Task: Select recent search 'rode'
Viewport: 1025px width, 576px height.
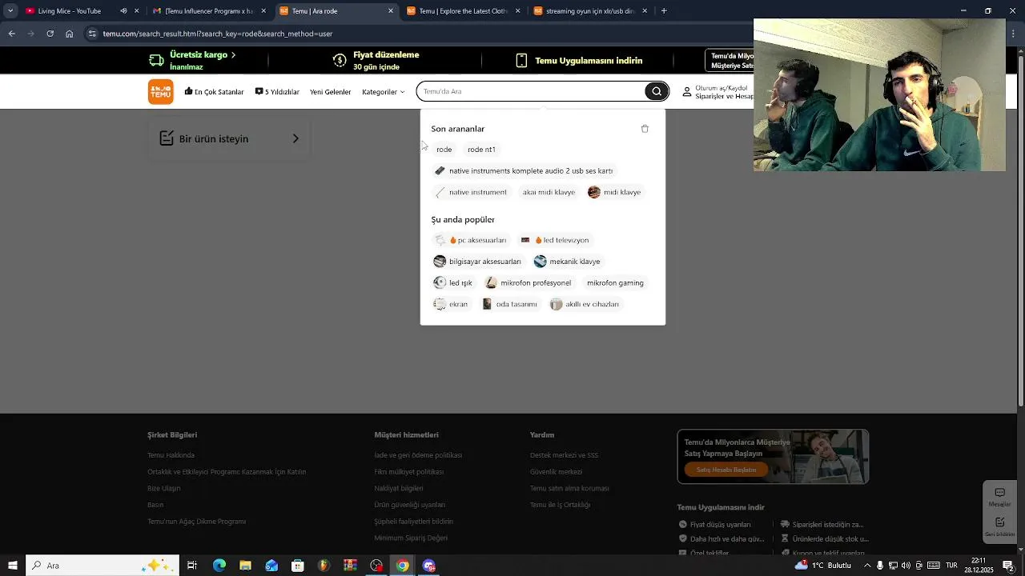Action: [x=444, y=150]
